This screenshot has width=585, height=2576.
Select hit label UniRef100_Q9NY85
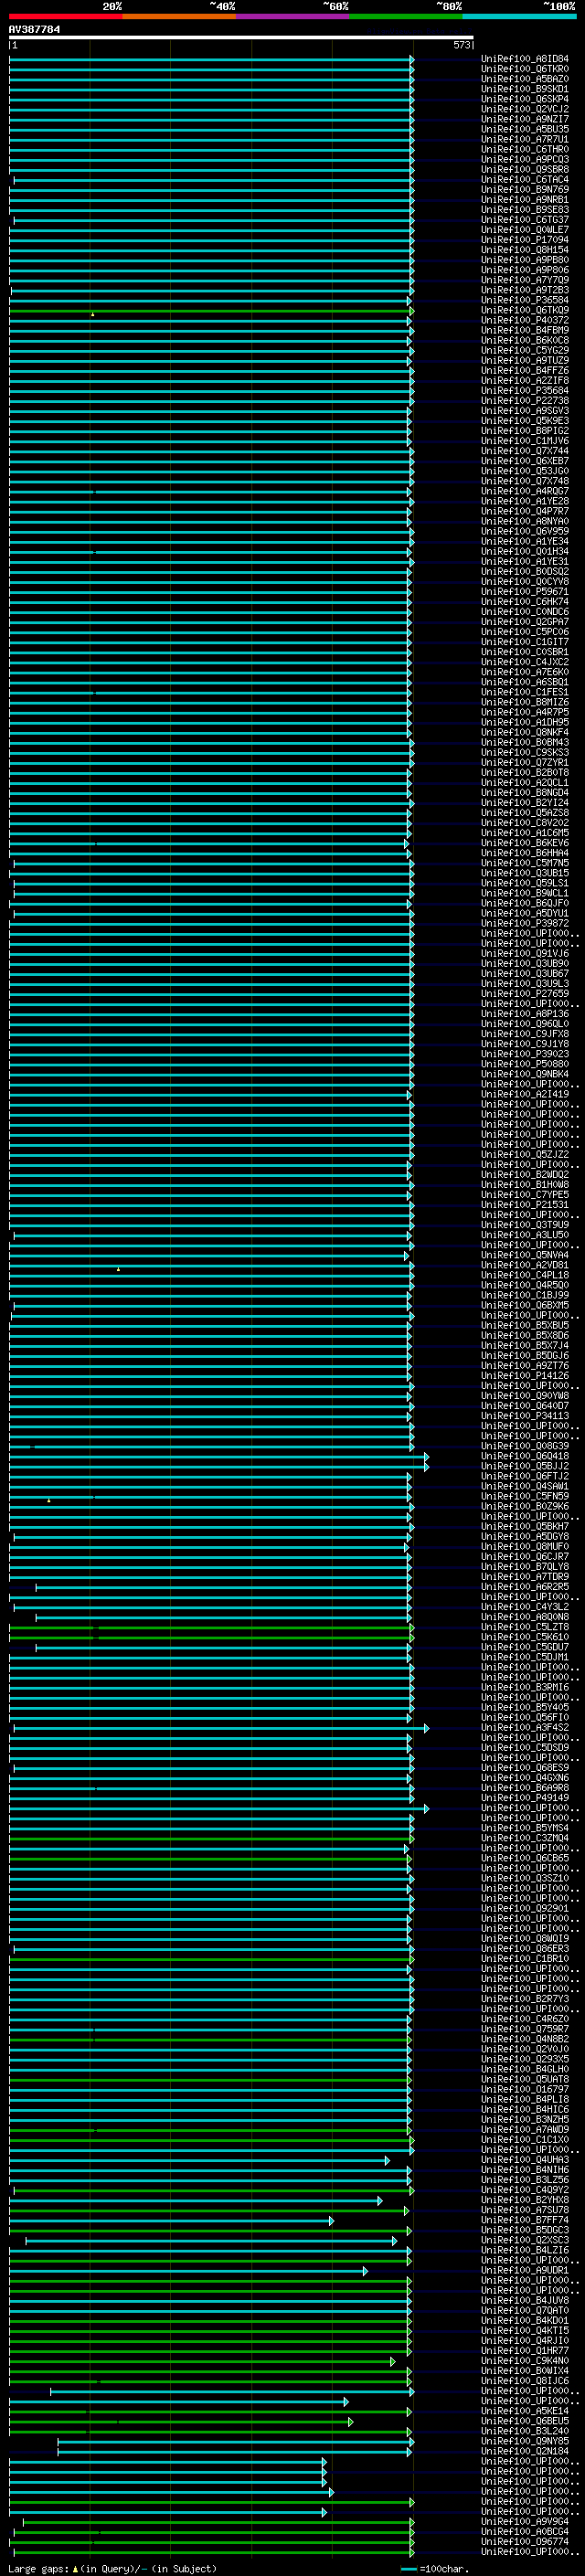(x=525, y=2442)
